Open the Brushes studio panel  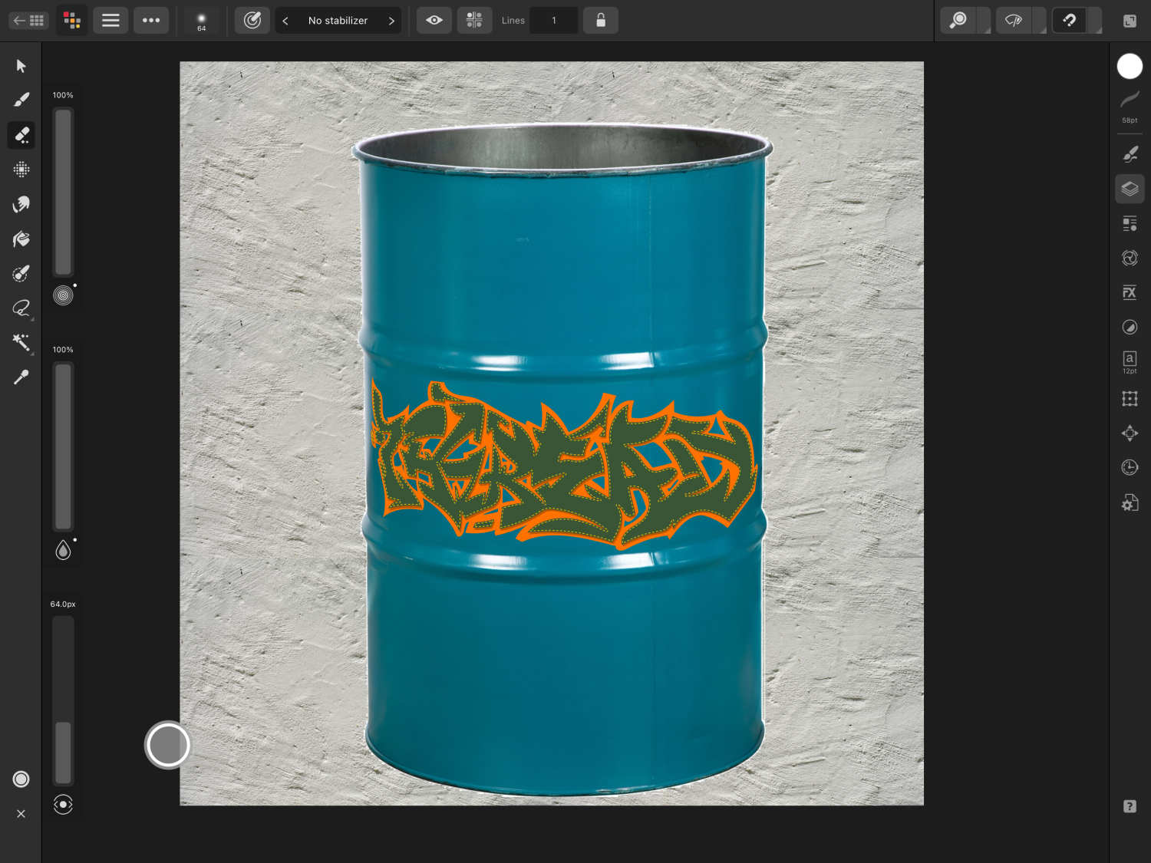pyautogui.click(x=1130, y=154)
